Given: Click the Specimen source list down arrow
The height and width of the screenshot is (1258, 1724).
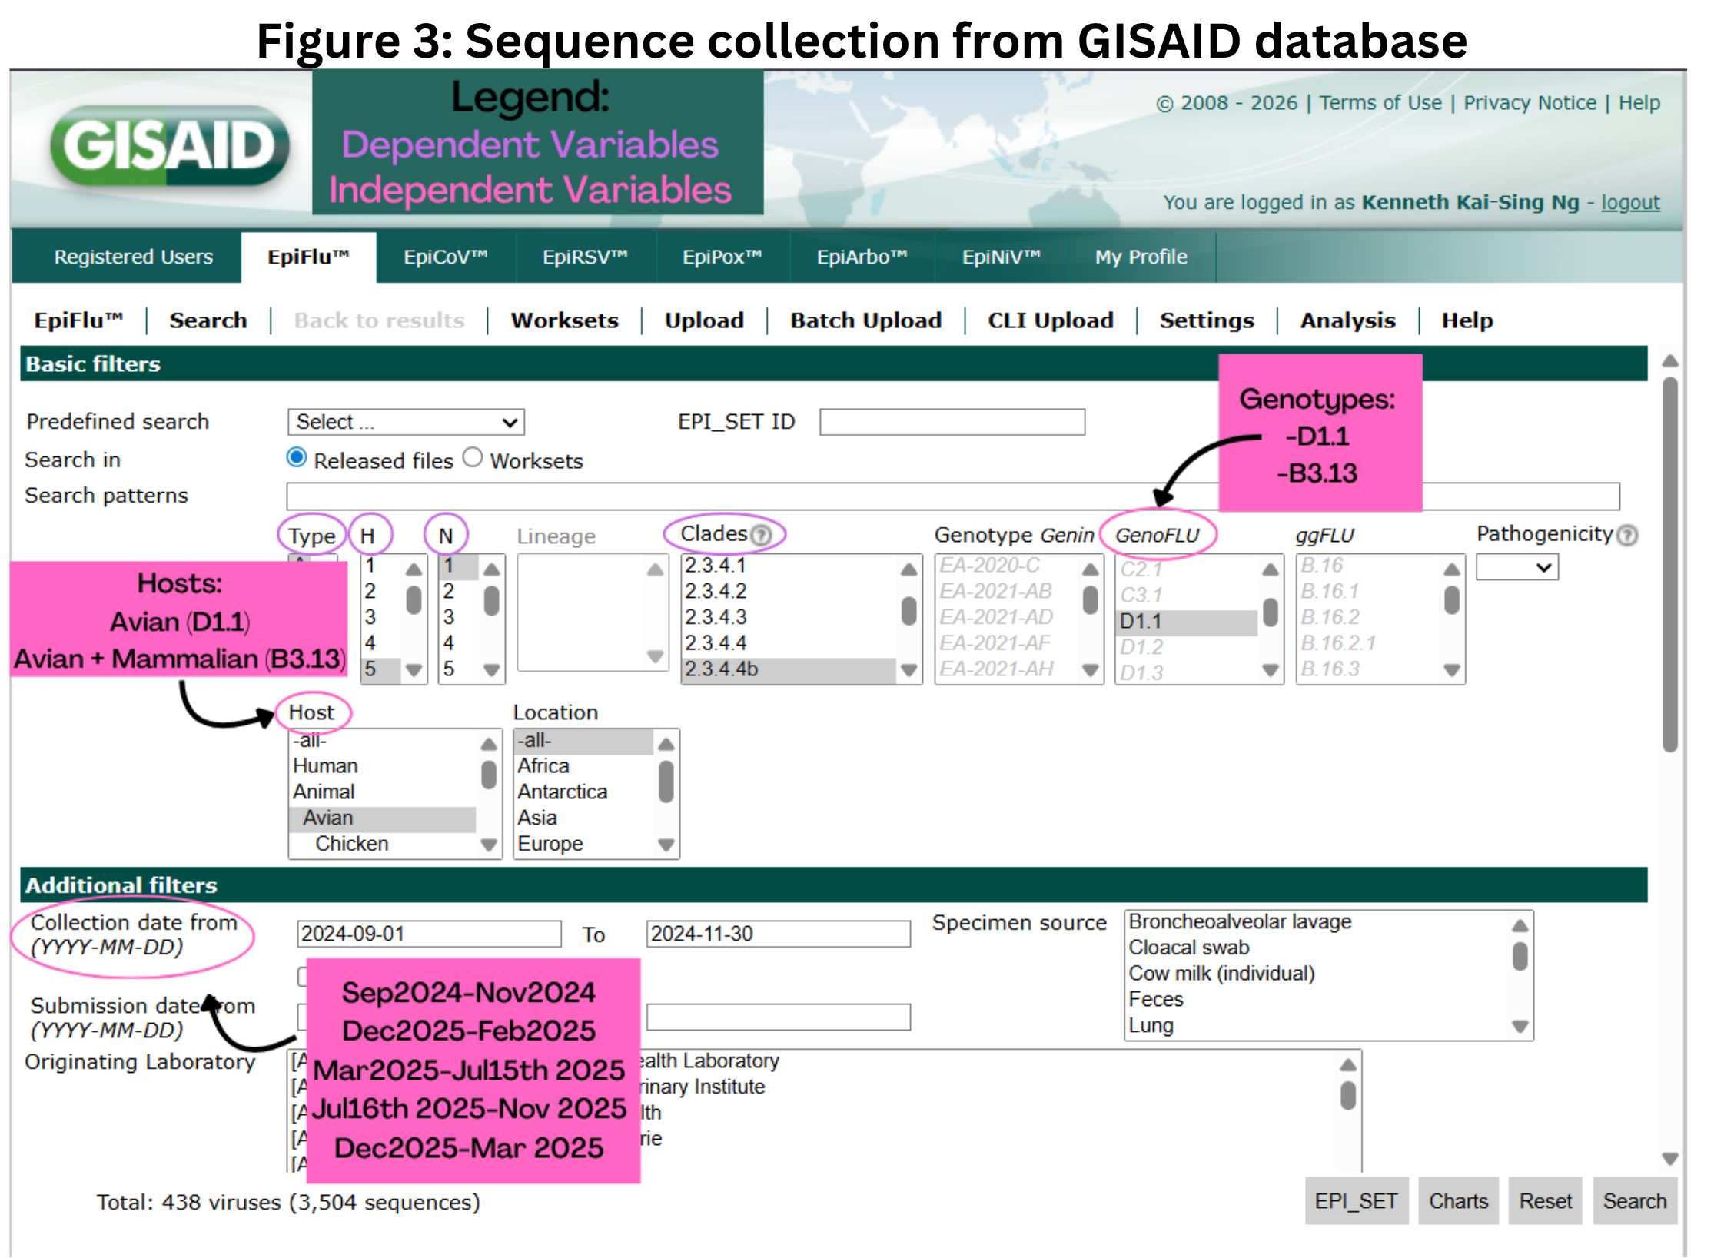Looking at the screenshot, I should pos(1520,1026).
